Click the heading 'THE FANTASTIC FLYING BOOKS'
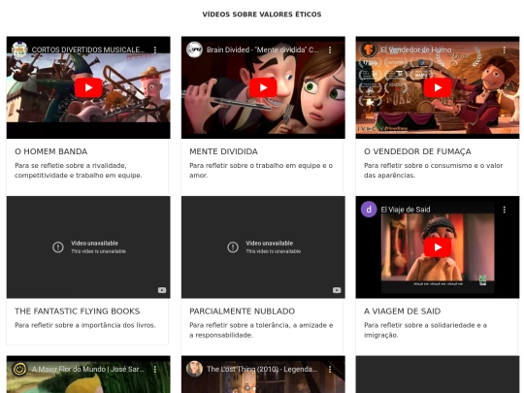524x393 pixels. coord(78,311)
